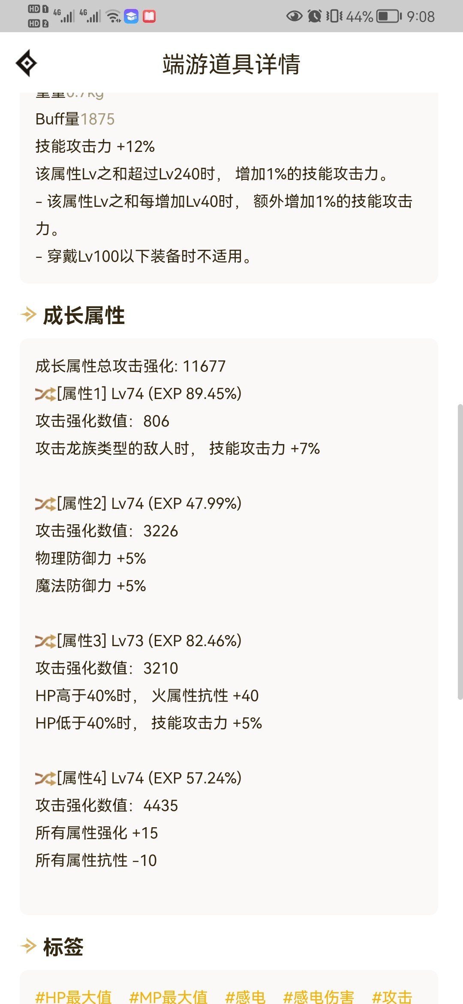Click the page scrollbar on right edge

coord(460,552)
